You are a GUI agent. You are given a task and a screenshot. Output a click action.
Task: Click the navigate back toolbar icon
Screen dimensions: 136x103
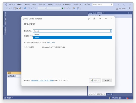(7, 8)
